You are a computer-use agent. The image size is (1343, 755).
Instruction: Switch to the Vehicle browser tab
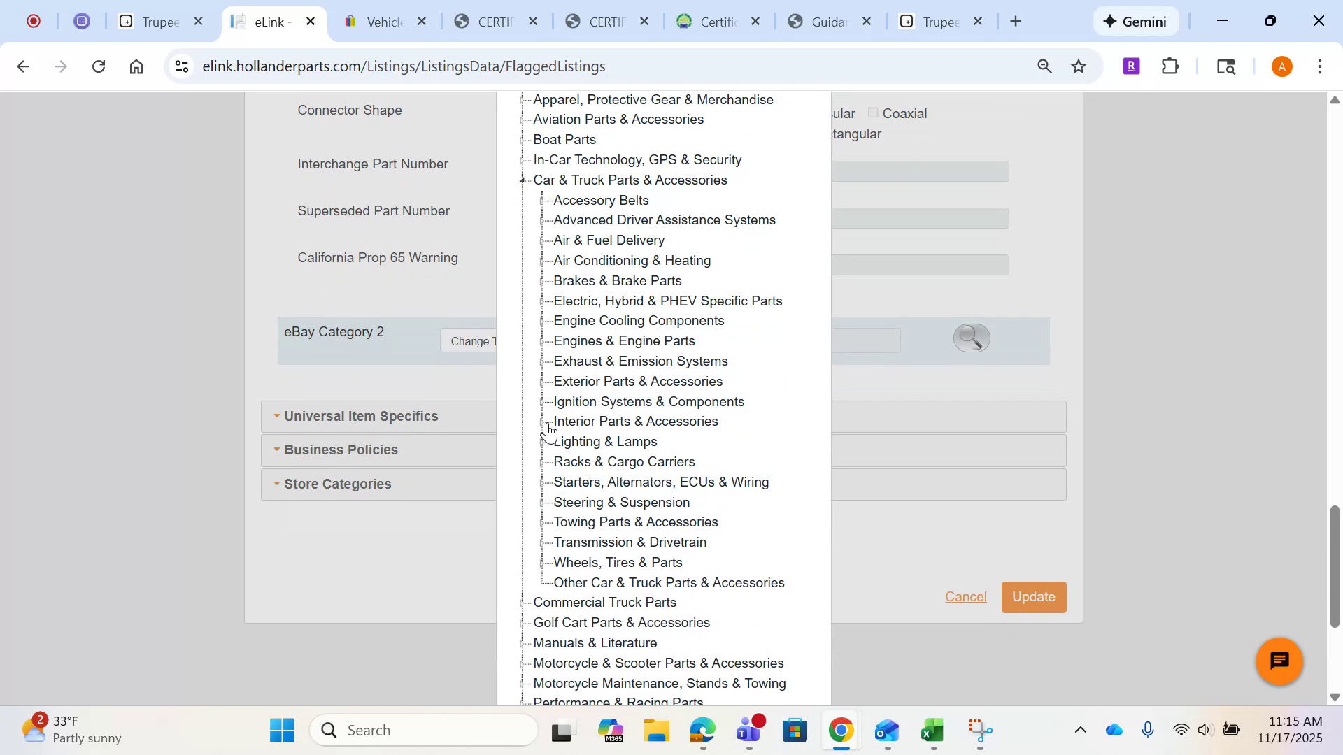[383, 22]
